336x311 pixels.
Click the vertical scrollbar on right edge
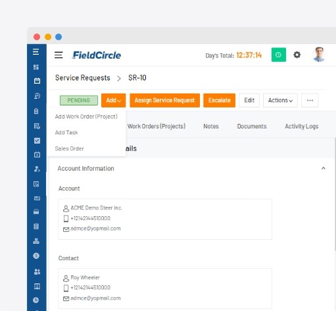[x=335, y=194]
